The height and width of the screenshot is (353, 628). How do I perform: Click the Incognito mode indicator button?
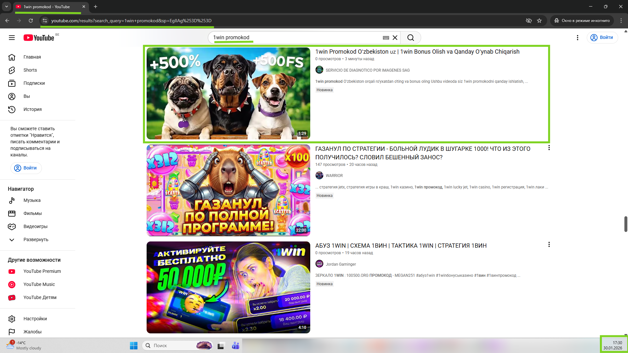click(x=582, y=21)
